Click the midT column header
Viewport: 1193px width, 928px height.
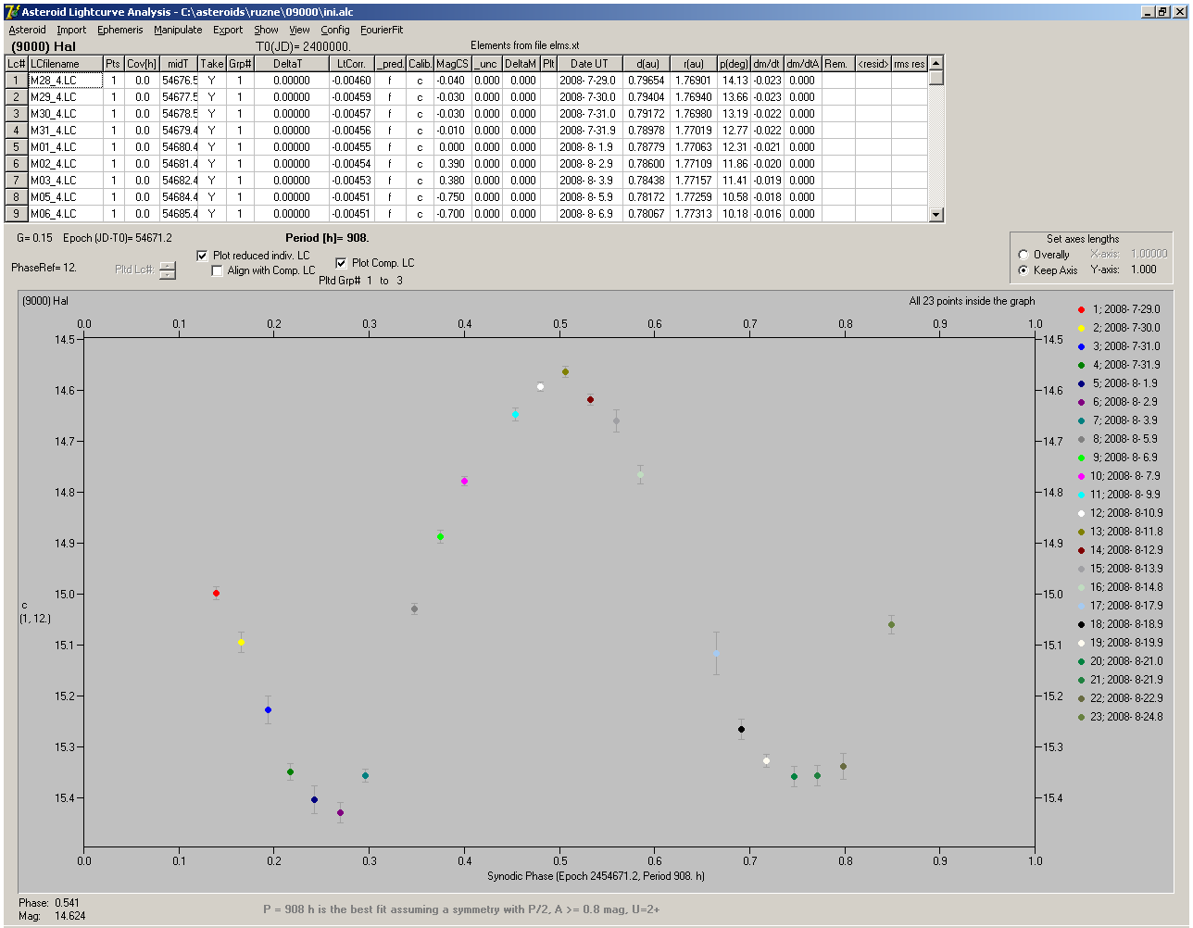[179, 64]
